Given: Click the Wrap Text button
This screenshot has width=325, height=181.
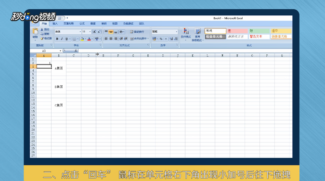Looking at the screenshot, I should coord(137,32).
